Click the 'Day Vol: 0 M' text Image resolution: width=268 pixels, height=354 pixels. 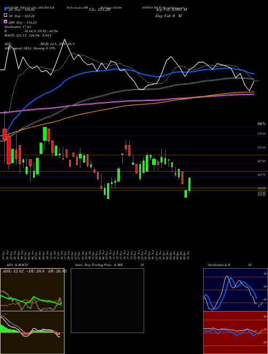tap(168, 16)
